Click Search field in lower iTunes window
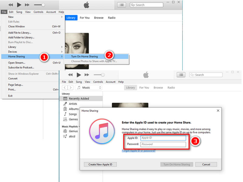The image size is (243, 182). coord(206,75)
